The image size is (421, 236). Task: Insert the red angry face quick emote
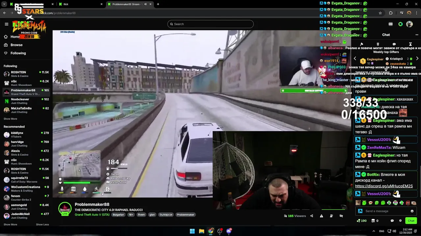click(408, 203)
